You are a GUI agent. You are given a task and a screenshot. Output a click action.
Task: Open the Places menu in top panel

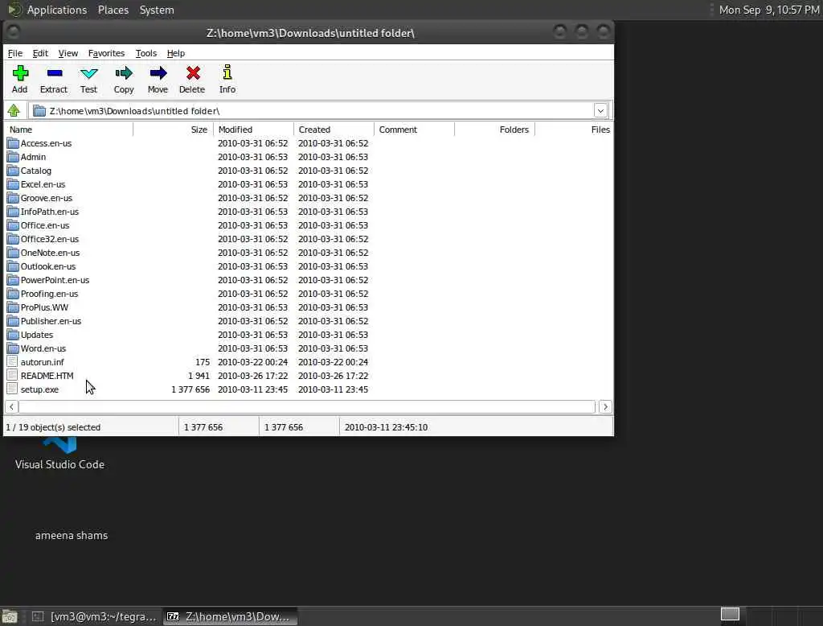[x=113, y=10]
